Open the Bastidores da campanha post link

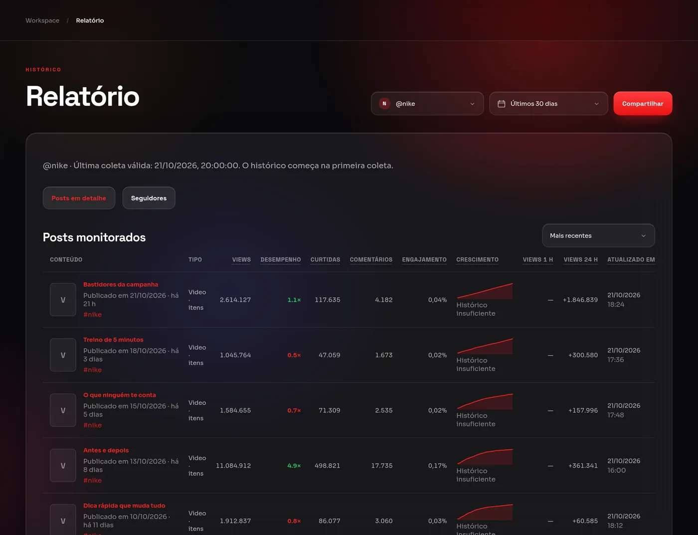coord(121,284)
